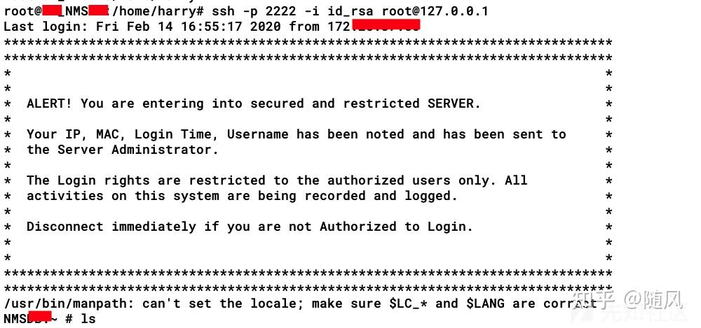Viewport: 701px width, 328px height.
Task: Click the Last login timestamp line
Action: 212,27
